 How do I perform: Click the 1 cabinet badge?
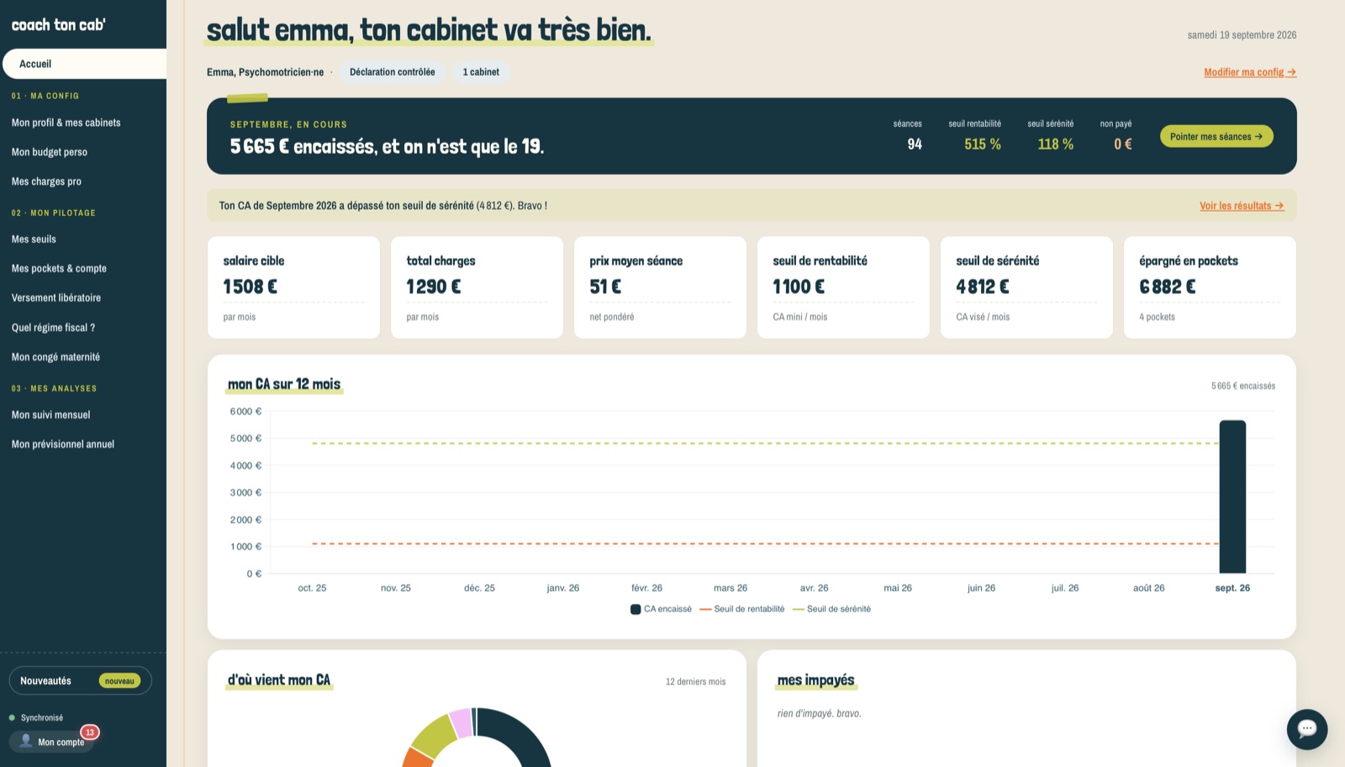click(x=481, y=72)
